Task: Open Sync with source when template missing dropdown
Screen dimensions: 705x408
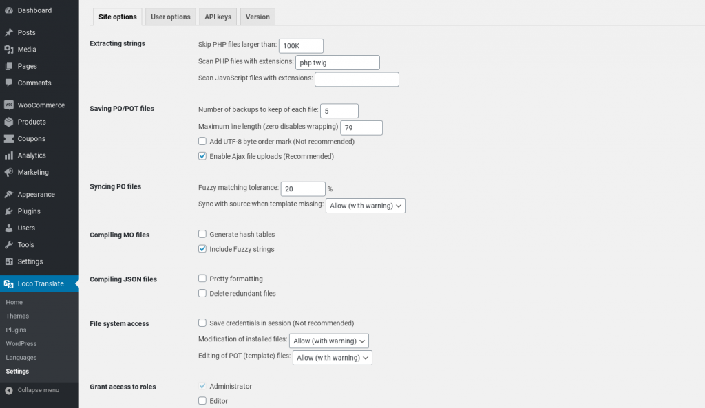Action: (365, 206)
